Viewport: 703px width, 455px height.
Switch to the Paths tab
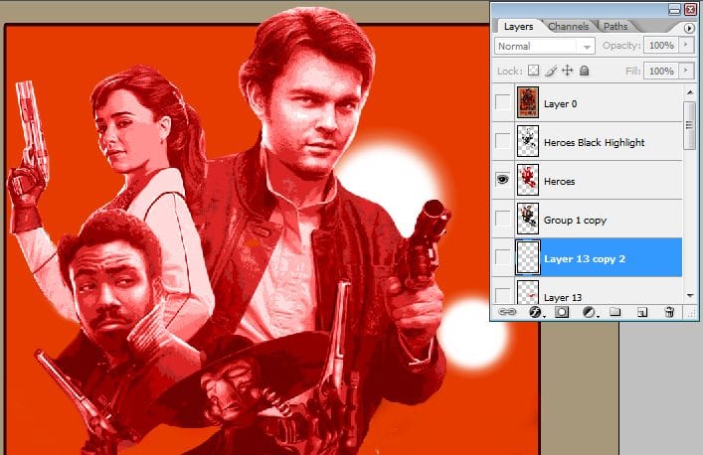point(615,27)
